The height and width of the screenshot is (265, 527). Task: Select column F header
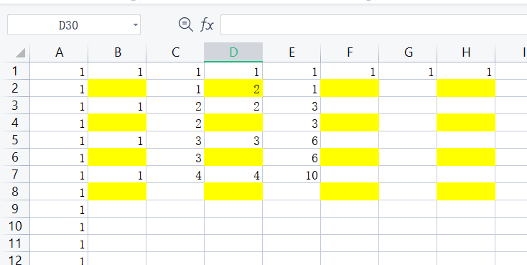[x=350, y=52]
